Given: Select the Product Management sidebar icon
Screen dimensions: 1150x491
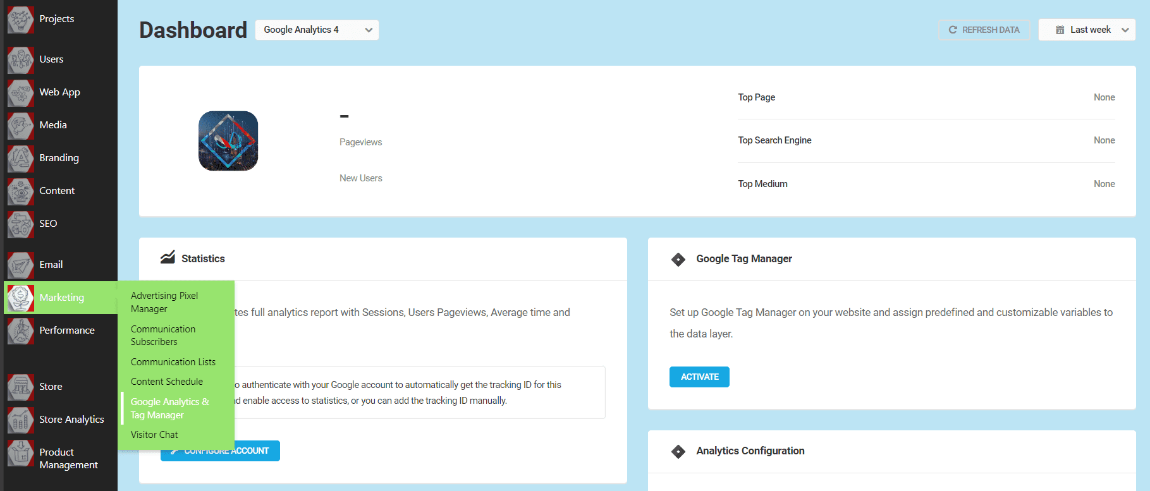Looking at the screenshot, I should (x=21, y=453).
